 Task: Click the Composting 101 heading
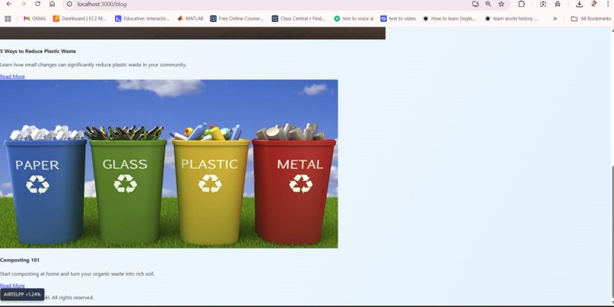[20, 260]
